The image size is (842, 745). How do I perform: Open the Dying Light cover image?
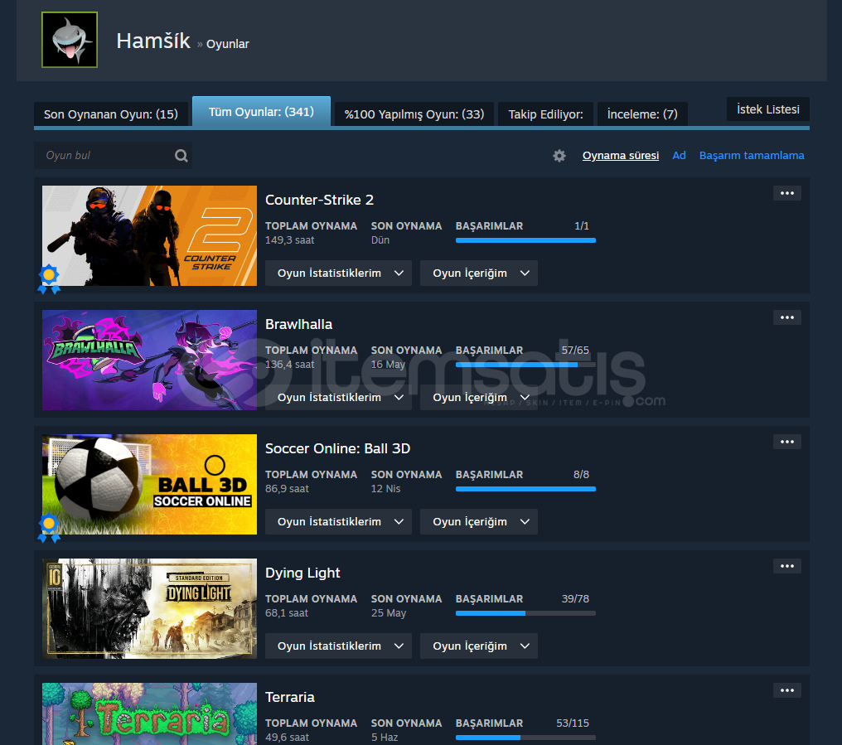point(149,608)
